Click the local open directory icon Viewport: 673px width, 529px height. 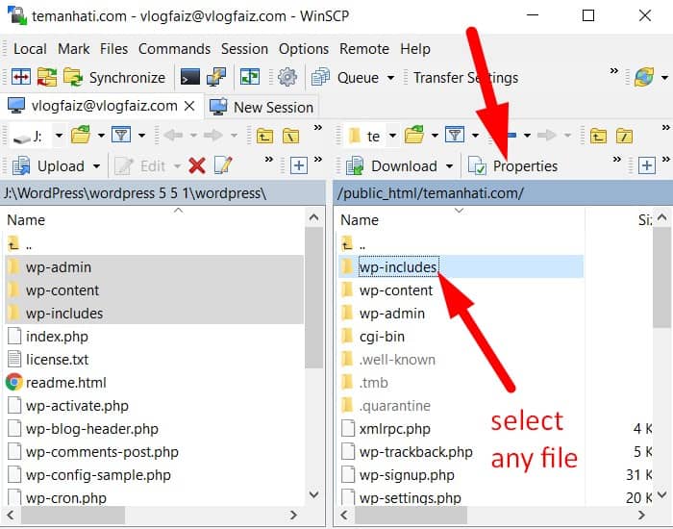click(x=81, y=136)
